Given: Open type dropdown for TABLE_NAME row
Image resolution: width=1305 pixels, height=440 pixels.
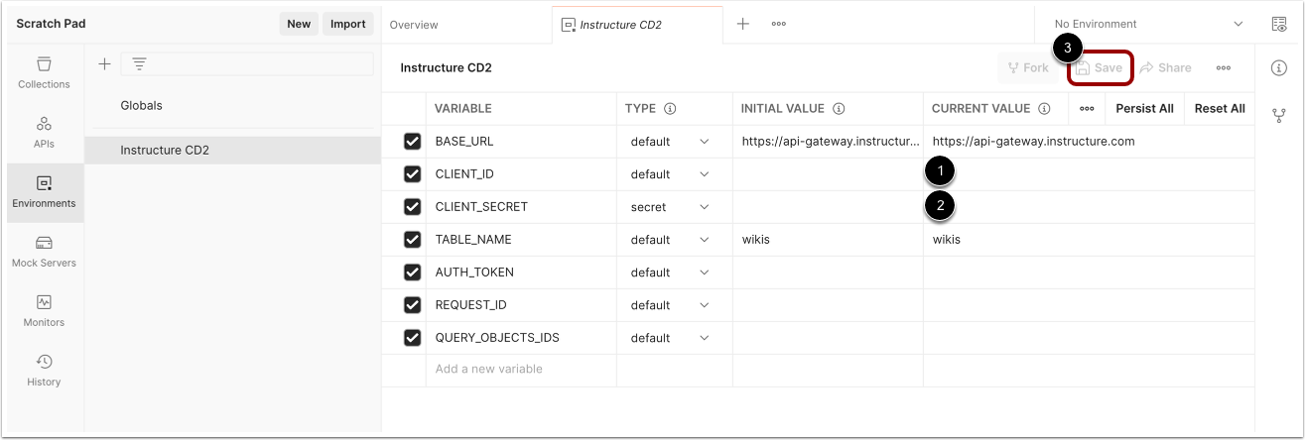Looking at the screenshot, I should coord(671,240).
